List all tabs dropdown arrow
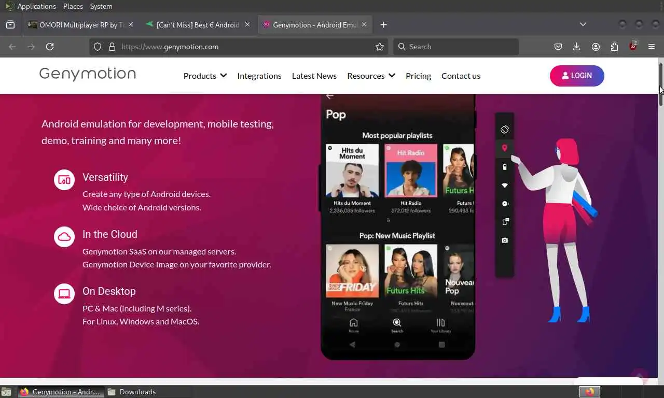Image resolution: width=664 pixels, height=398 pixels. point(583,24)
